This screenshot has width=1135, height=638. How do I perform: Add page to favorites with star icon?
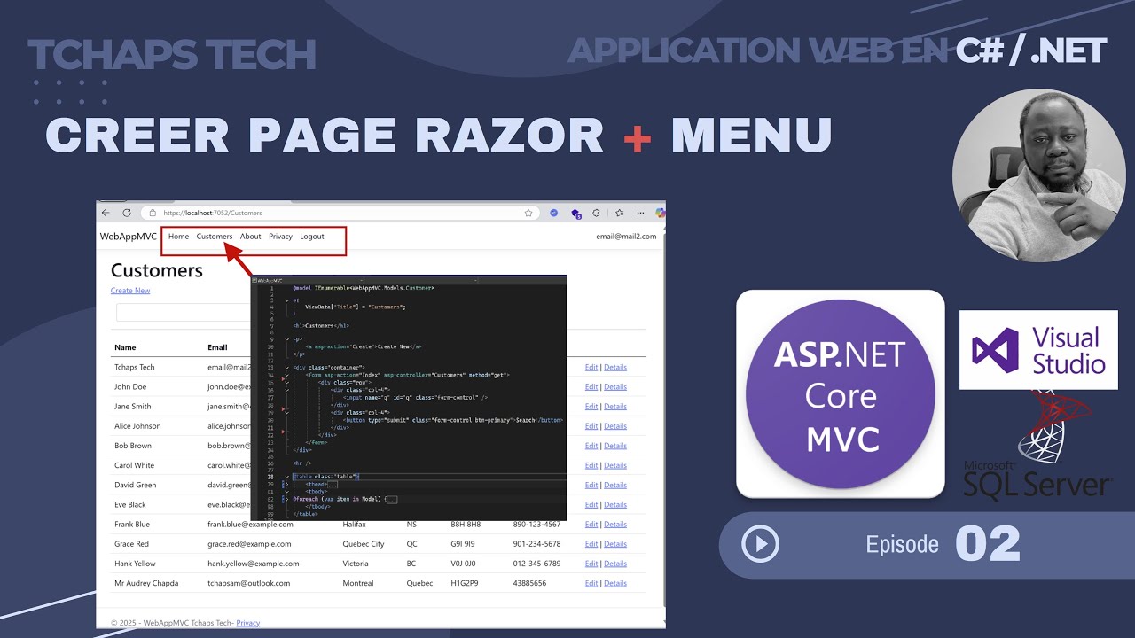[528, 213]
